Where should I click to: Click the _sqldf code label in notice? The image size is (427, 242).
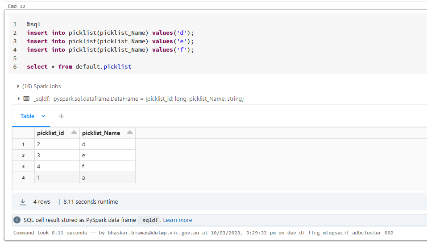(x=149, y=220)
